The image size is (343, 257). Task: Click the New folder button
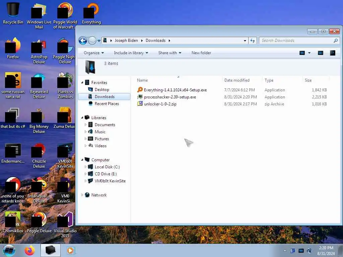(201, 53)
